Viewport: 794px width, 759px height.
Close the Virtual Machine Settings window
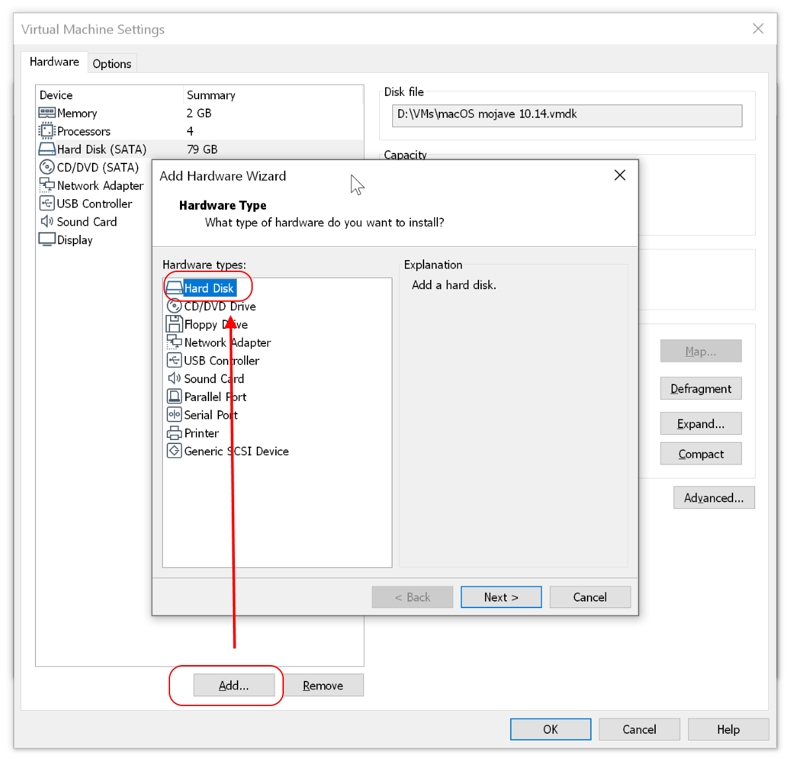[x=758, y=28]
